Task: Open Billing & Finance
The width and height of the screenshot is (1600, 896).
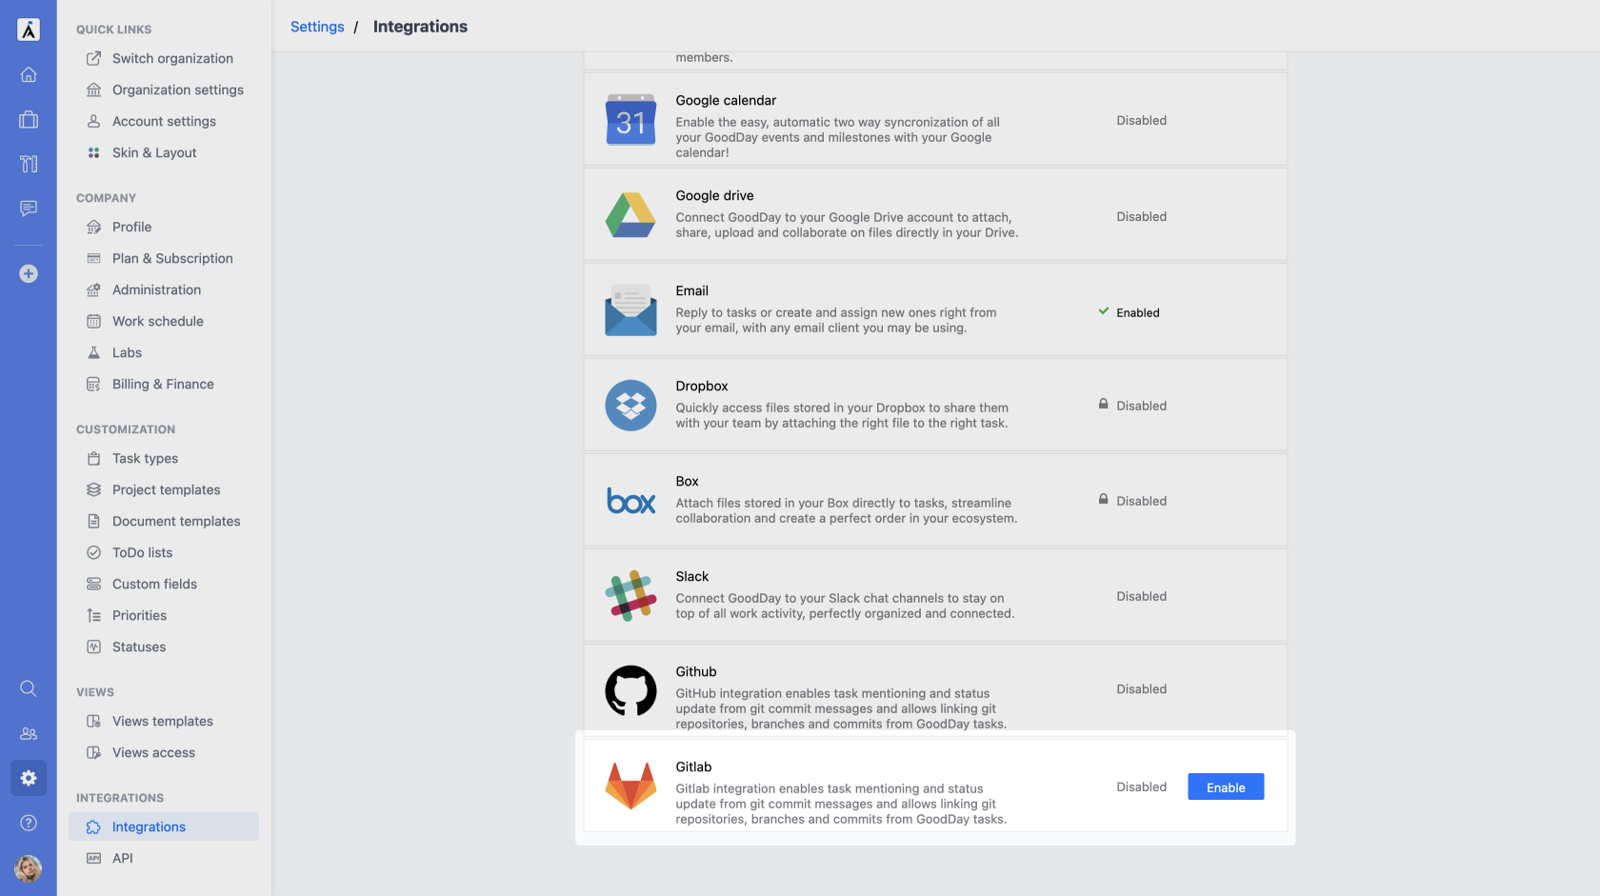Action: pyautogui.click(x=164, y=384)
